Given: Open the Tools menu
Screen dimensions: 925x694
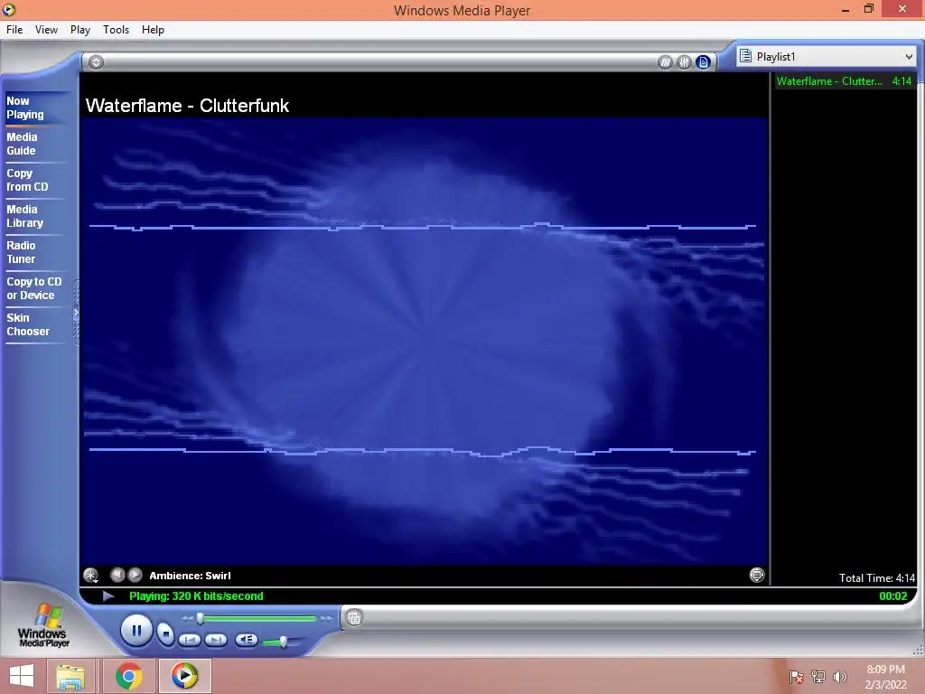Looking at the screenshot, I should pyautogui.click(x=116, y=30).
